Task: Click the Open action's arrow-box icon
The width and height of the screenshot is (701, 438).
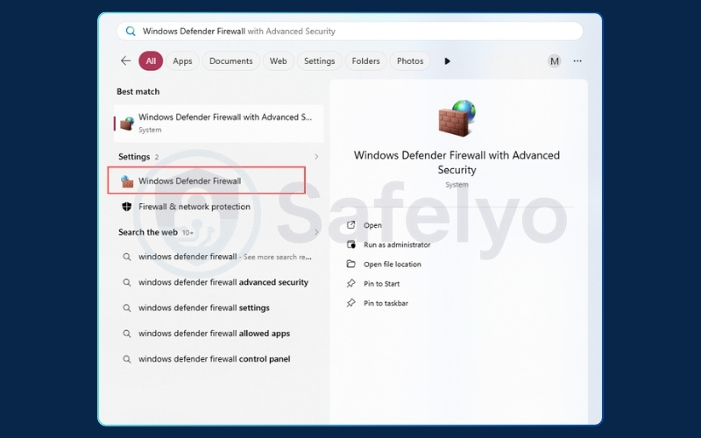Action: click(351, 225)
